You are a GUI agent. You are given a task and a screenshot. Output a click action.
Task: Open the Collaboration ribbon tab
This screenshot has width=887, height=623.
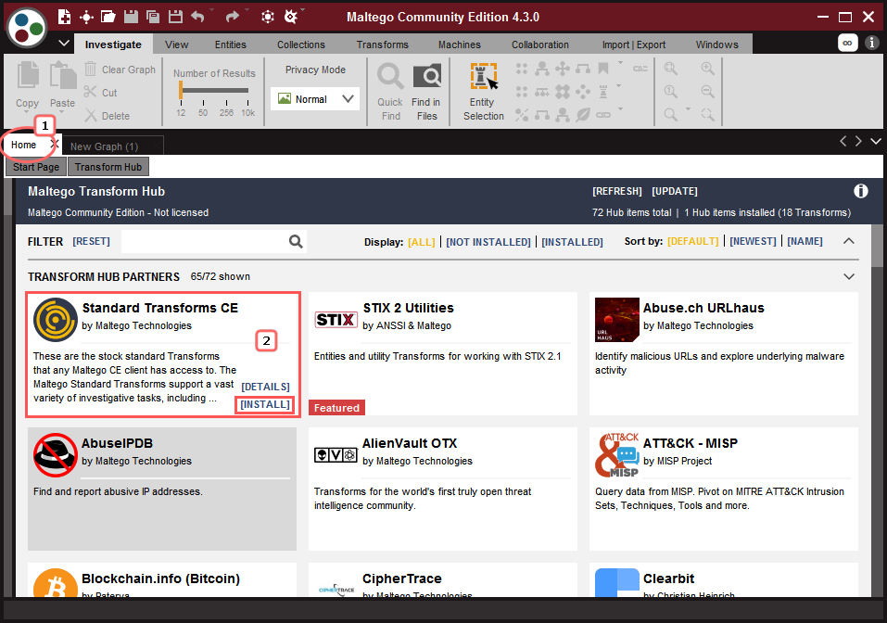(x=540, y=44)
